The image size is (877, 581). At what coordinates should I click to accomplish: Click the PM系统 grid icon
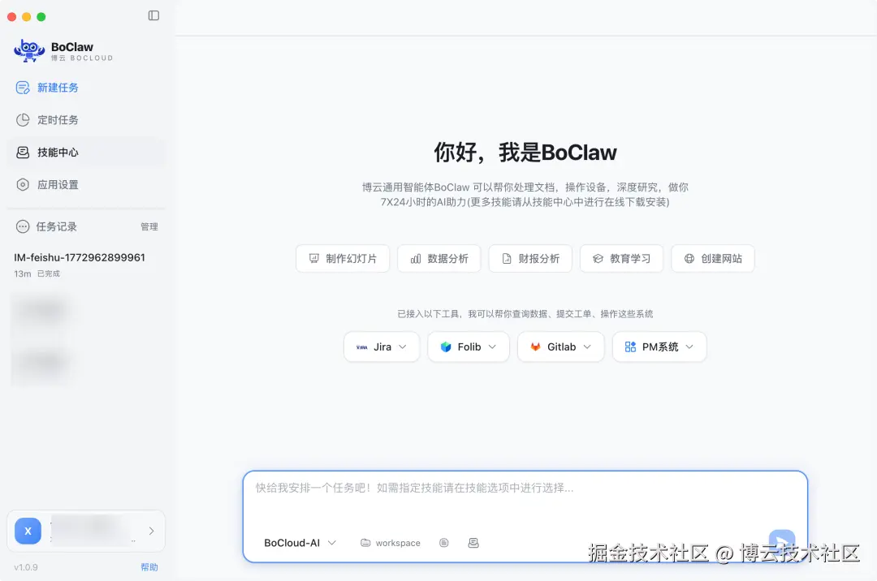click(x=630, y=347)
